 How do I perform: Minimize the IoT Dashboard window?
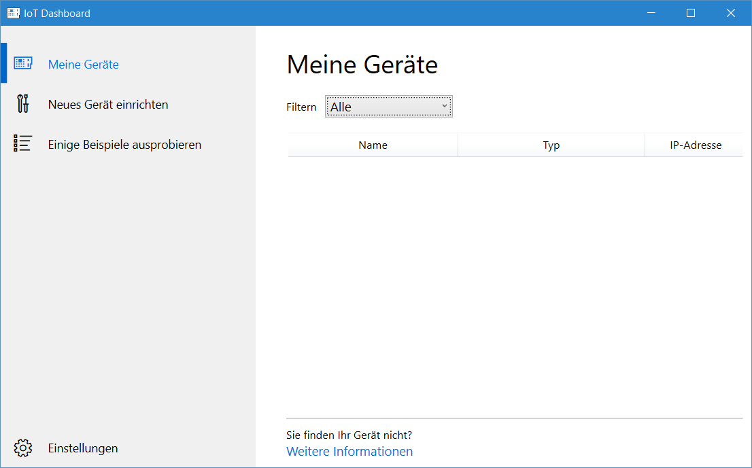tap(651, 12)
